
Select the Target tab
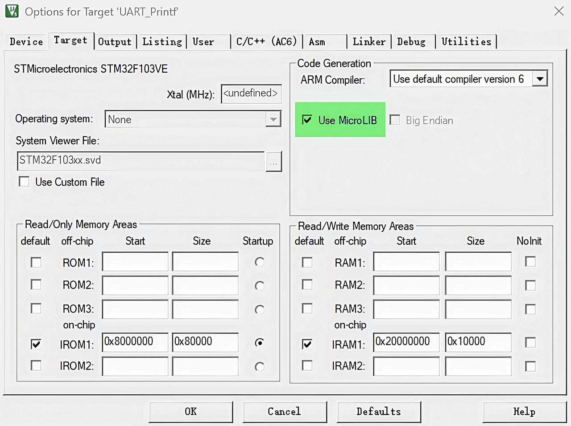pyautogui.click(x=70, y=41)
